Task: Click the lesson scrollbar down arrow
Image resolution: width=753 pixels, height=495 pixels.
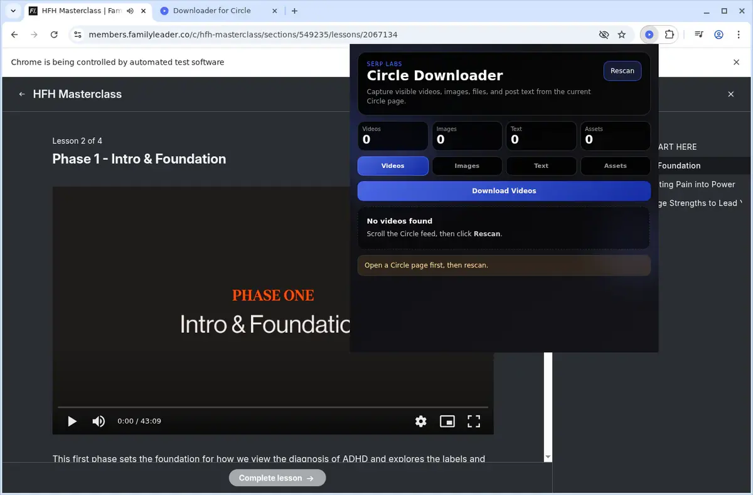Action: click(548, 457)
